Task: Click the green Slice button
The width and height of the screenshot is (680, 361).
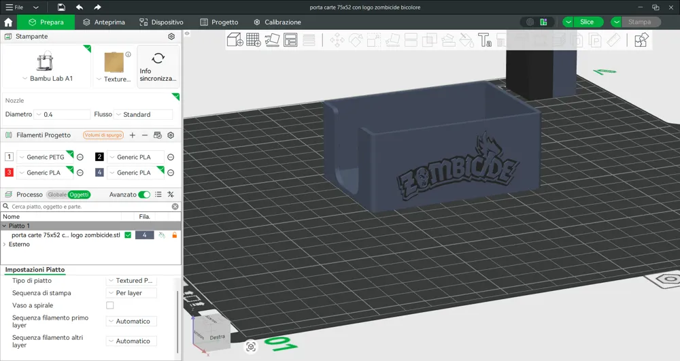Action: 588,22
